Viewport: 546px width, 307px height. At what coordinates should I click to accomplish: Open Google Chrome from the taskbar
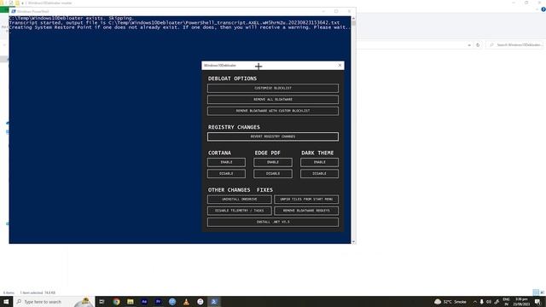click(x=116, y=302)
